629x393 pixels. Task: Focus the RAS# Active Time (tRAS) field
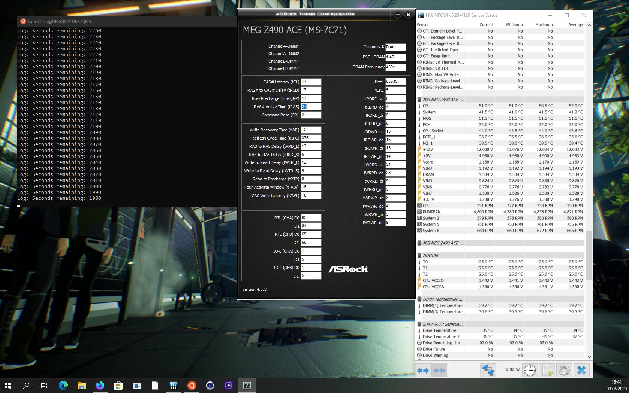pyautogui.click(x=311, y=107)
